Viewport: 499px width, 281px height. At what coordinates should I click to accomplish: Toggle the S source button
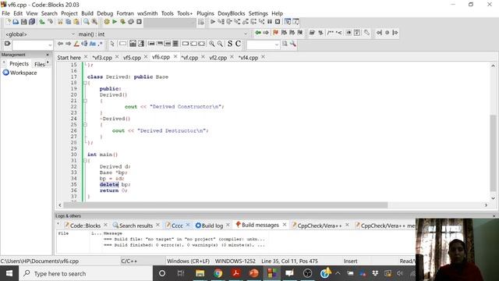(230, 44)
